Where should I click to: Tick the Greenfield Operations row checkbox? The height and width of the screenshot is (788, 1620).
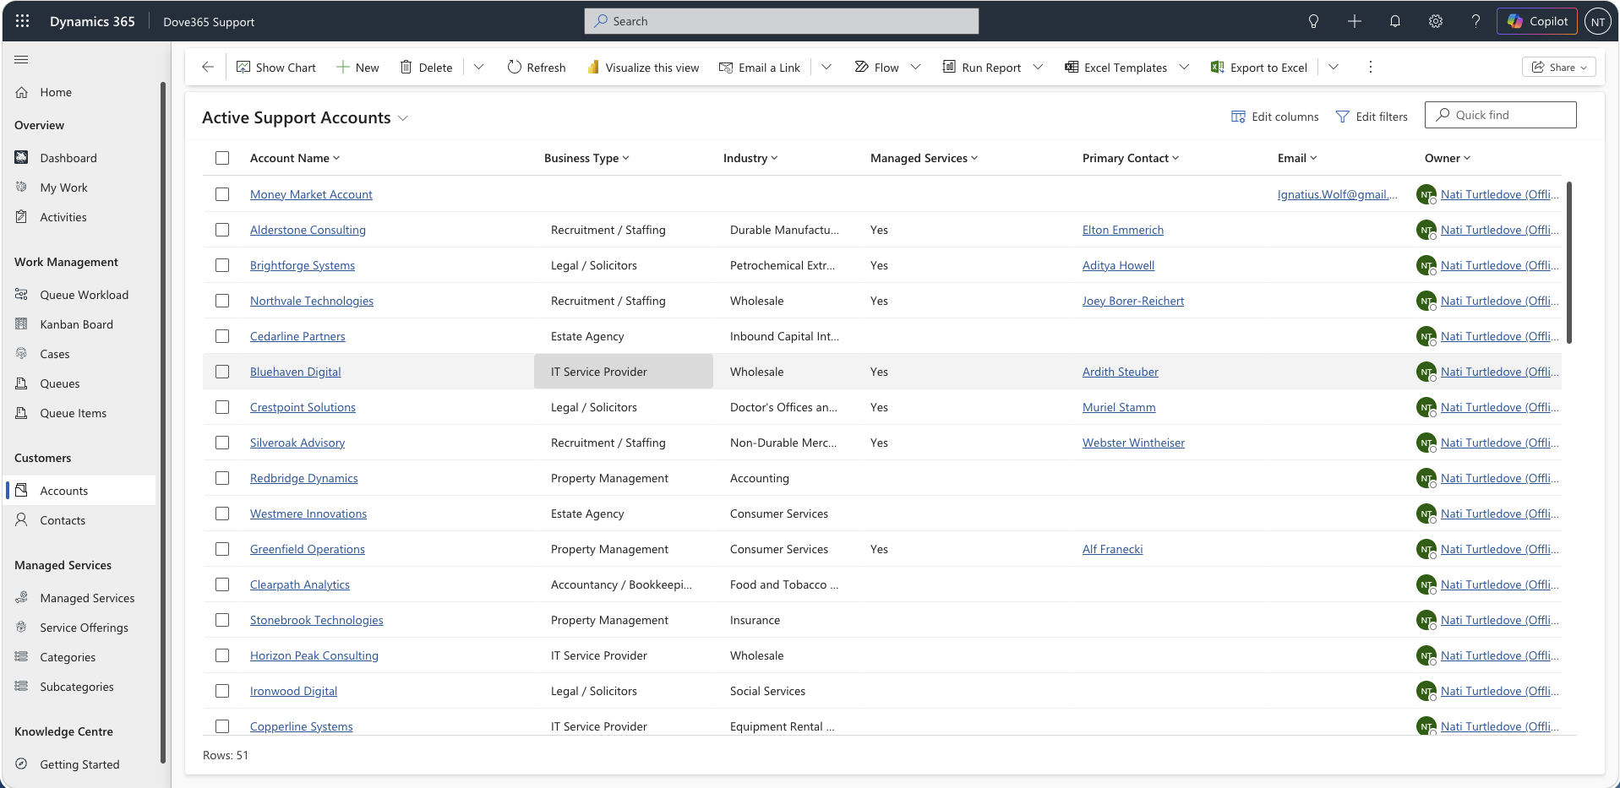coord(222,549)
